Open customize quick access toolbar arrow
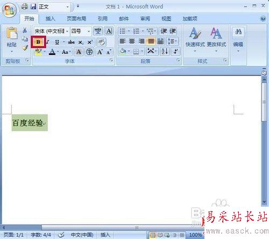This screenshot has width=269, height=239. click(x=78, y=6)
